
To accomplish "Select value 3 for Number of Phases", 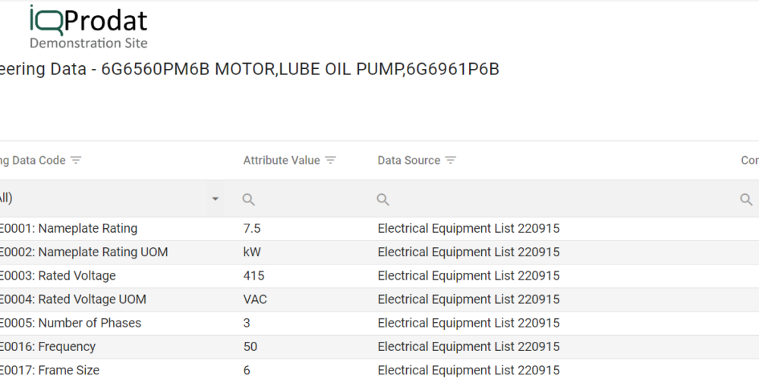I will tap(247, 323).
